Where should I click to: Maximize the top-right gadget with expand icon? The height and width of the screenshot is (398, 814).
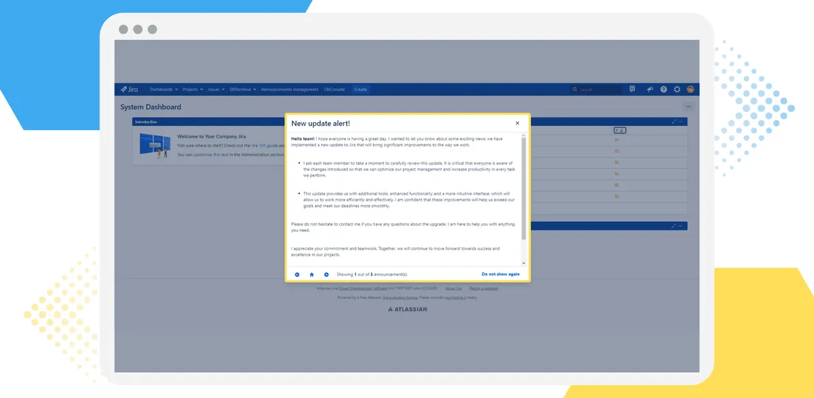(x=674, y=122)
